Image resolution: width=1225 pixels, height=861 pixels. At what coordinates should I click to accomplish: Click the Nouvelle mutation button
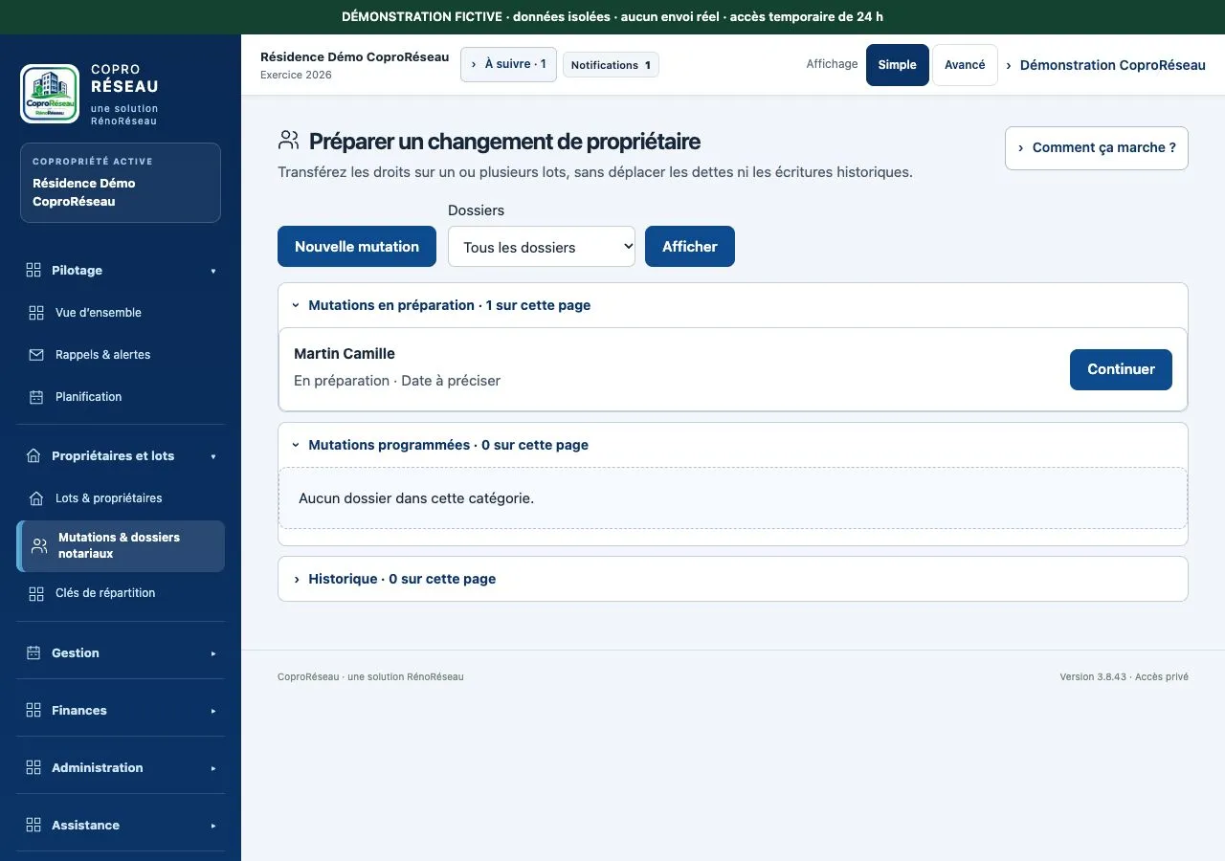(357, 247)
